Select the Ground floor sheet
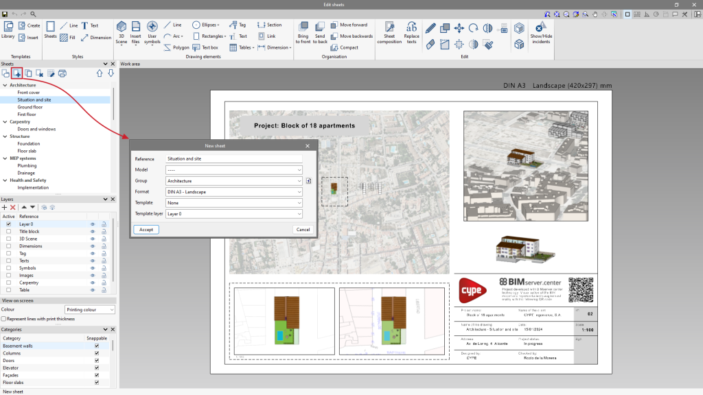703x395 pixels. click(30, 107)
